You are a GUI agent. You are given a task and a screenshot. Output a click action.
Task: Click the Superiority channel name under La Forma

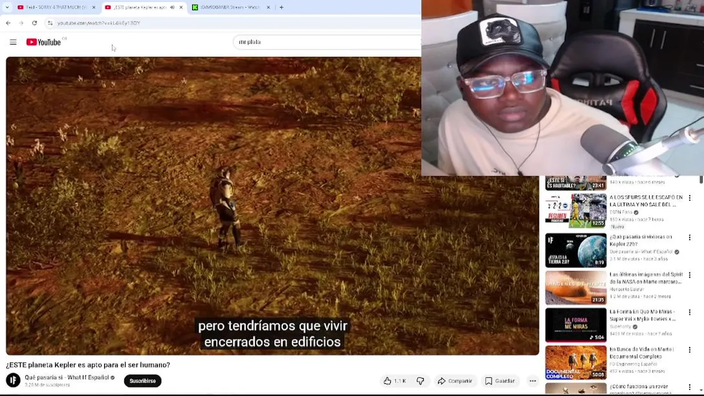point(621,326)
